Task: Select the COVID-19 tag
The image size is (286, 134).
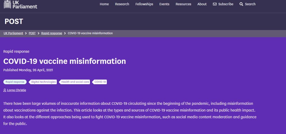Action: click(x=100, y=82)
